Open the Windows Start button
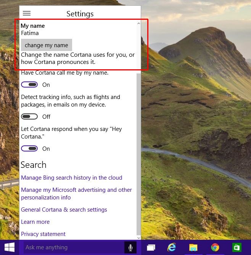The height and width of the screenshot is (255, 251). [x=10, y=247]
